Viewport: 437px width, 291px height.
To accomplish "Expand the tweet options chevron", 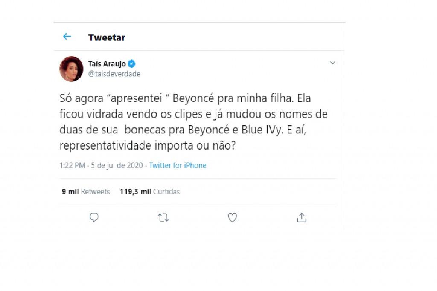I will click(x=332, y=63).
